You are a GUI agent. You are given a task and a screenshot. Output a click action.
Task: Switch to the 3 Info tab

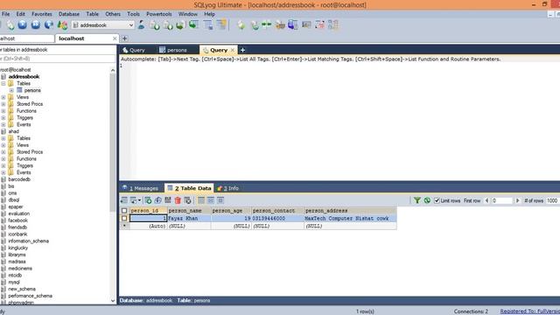pyautogui.click(x=227, y=188)
